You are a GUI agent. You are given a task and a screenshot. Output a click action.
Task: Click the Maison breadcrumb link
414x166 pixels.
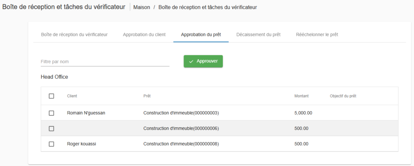(142, 7)
